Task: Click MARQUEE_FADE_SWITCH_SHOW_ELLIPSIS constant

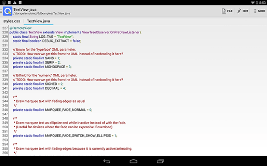Action: pos(78,136)
